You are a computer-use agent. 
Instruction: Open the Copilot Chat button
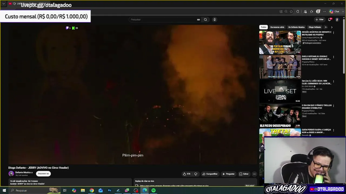point(334,12)
